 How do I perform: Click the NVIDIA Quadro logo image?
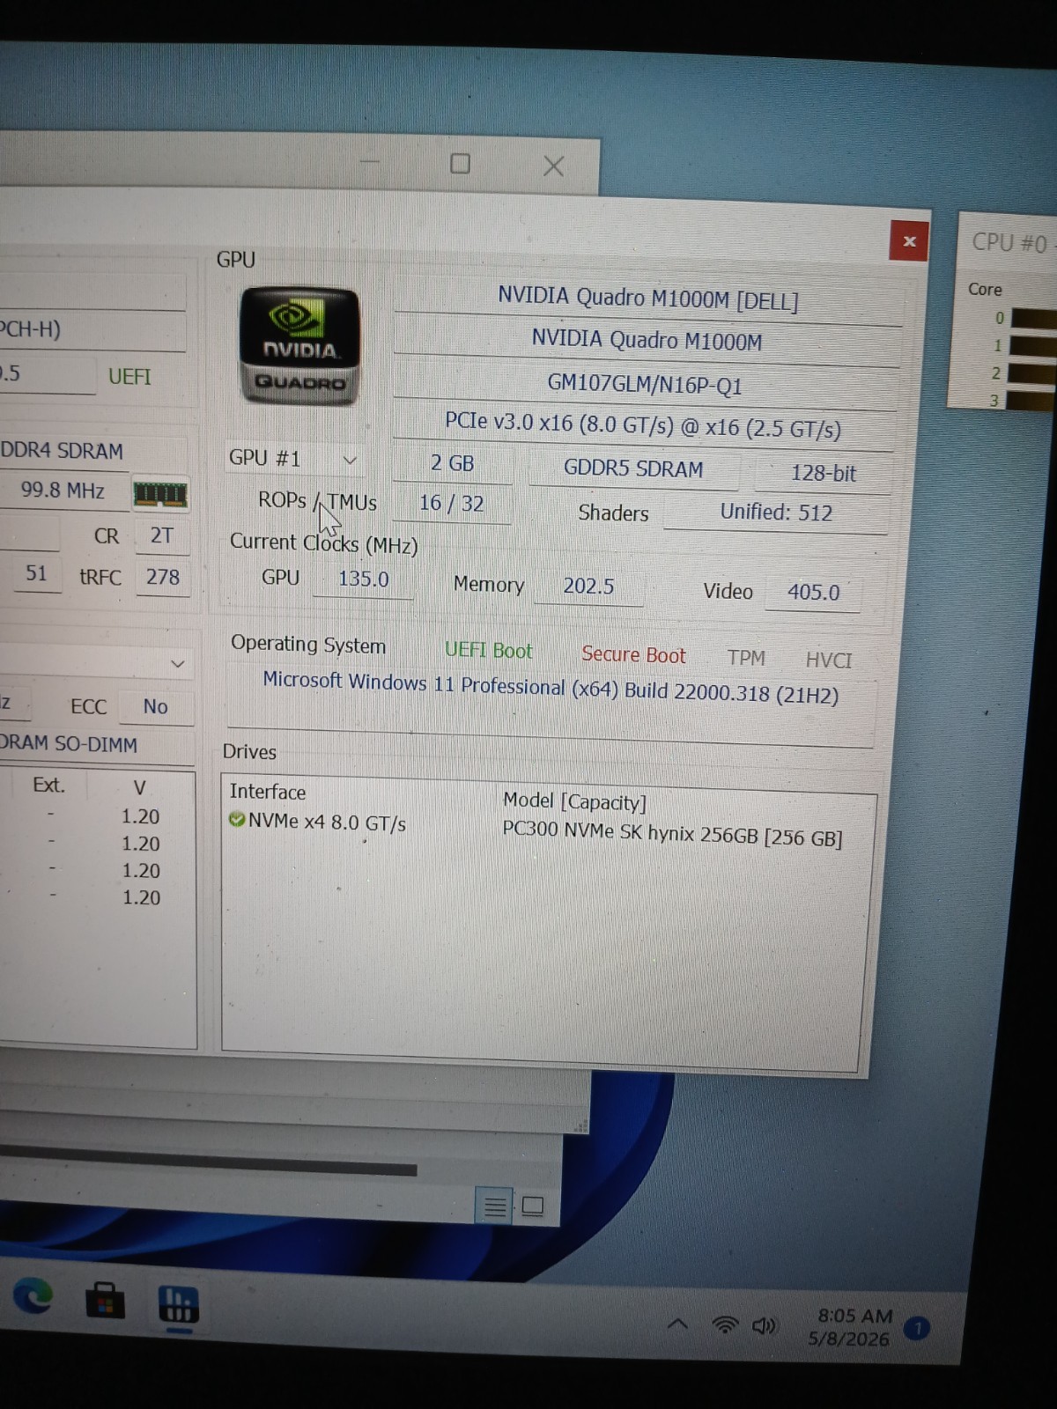[299, 346]
